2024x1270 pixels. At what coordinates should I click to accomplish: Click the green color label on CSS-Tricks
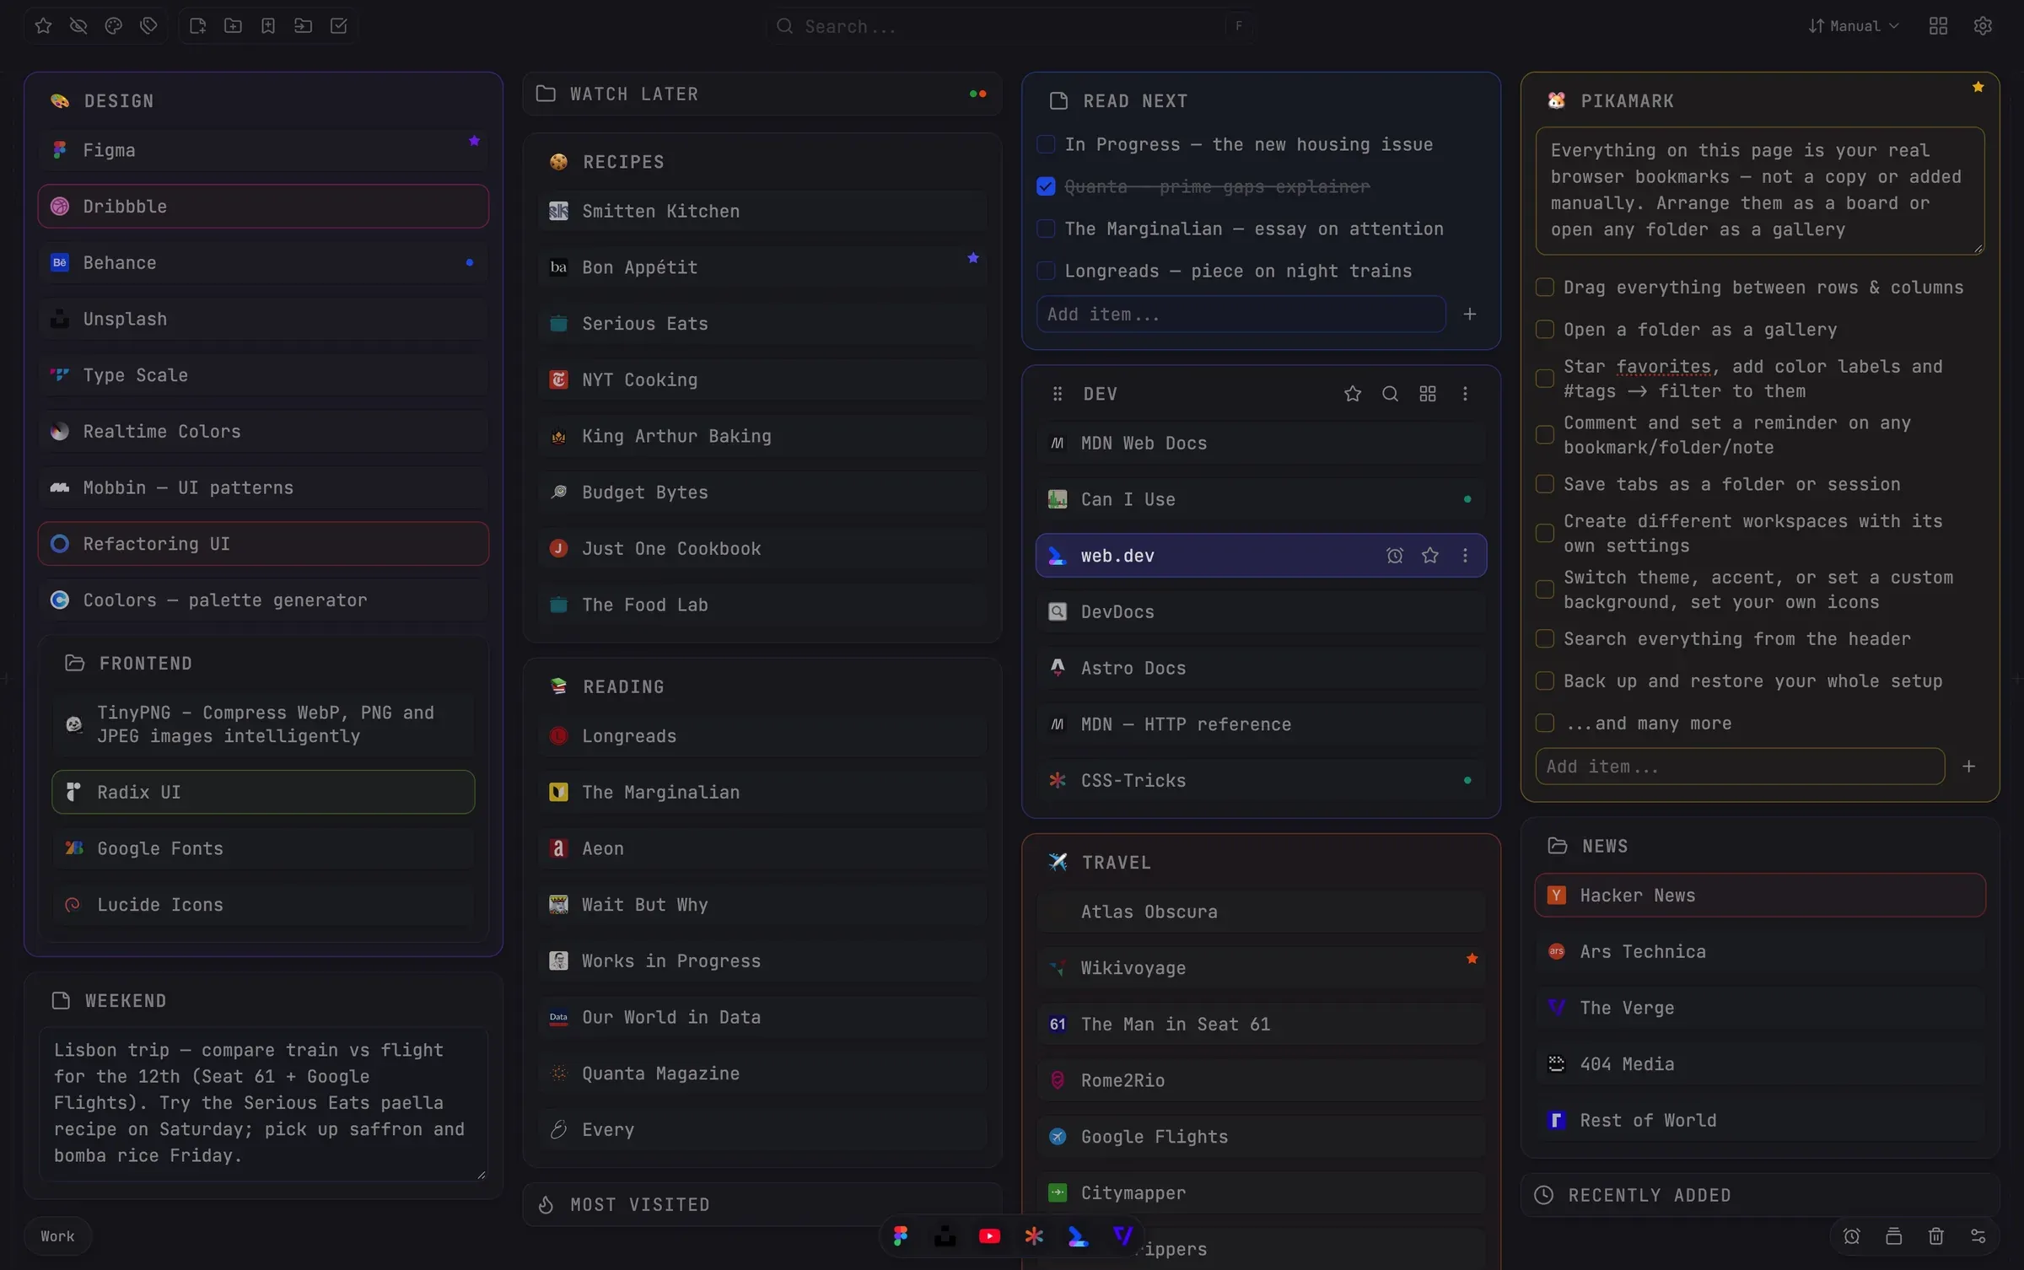pos(1467,781)
